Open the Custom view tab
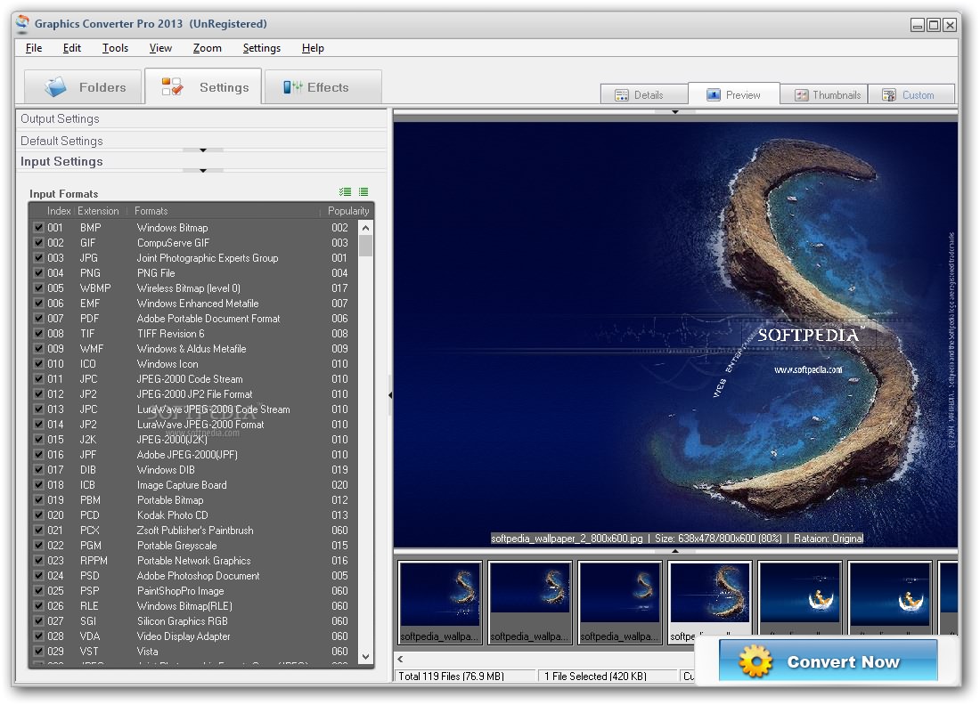 coord(911,95)
